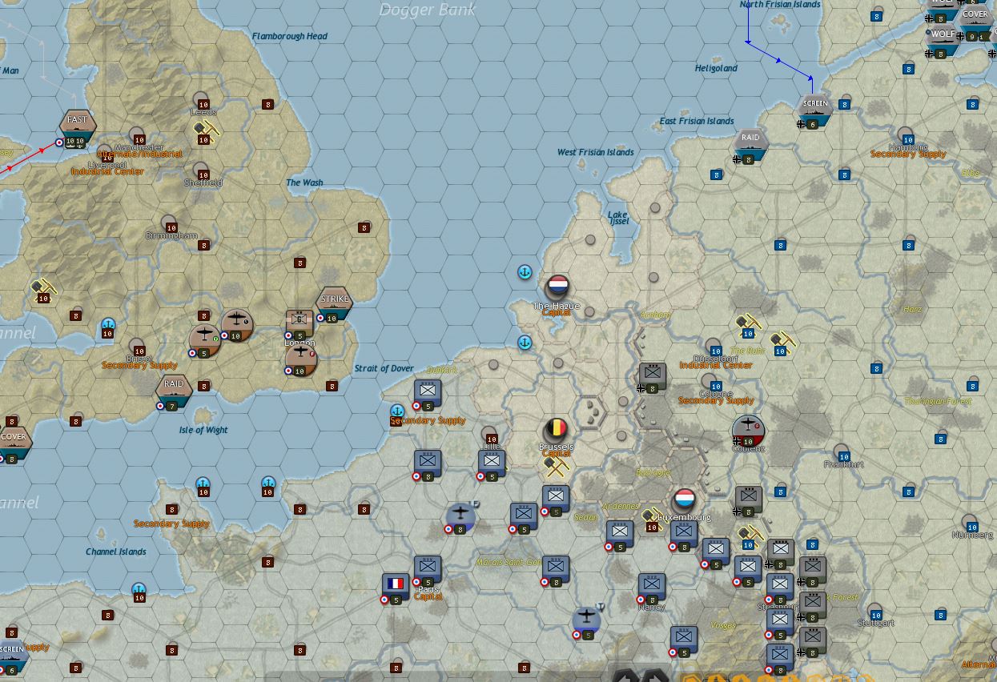Image resolution: width=997 pixels, height=682 pixels.
Task: Click the anchor port northwest of The Hague
Action: coord(525,273)
